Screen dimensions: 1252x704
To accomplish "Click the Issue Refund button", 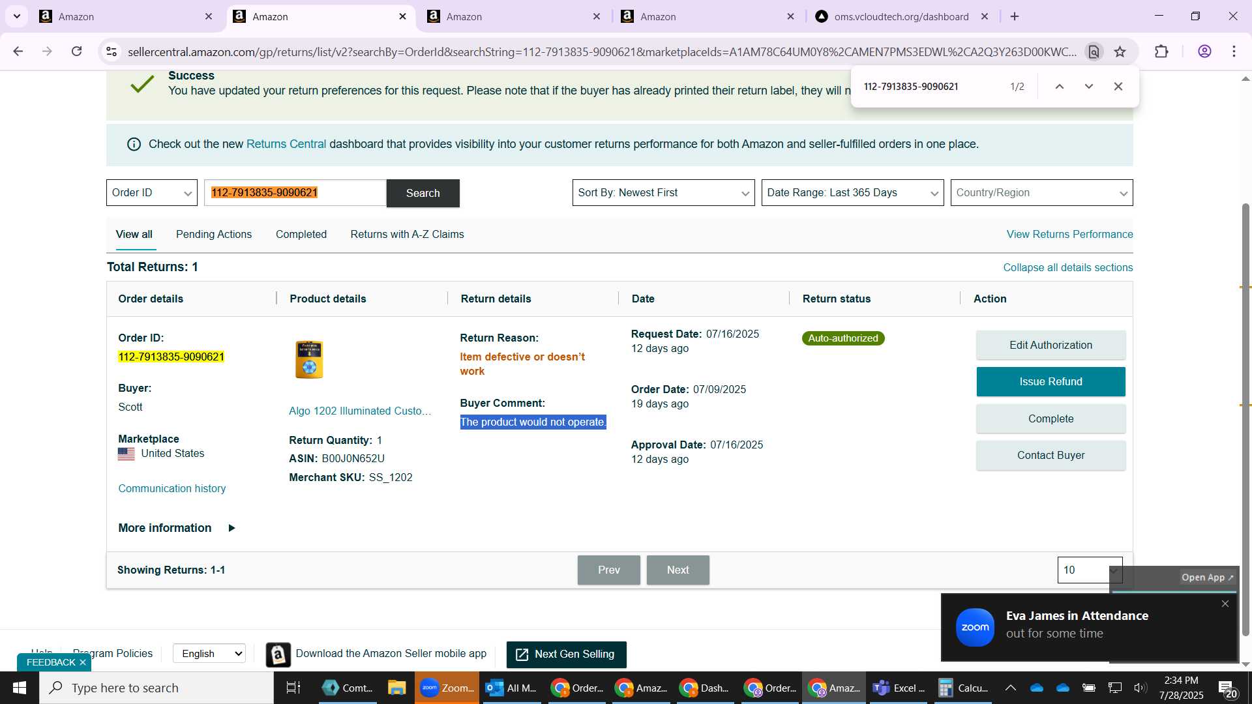I will pyautogui.click(x=1051, y=382).
